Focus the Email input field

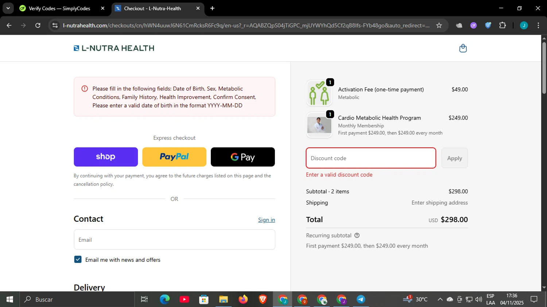click(174, 240)
